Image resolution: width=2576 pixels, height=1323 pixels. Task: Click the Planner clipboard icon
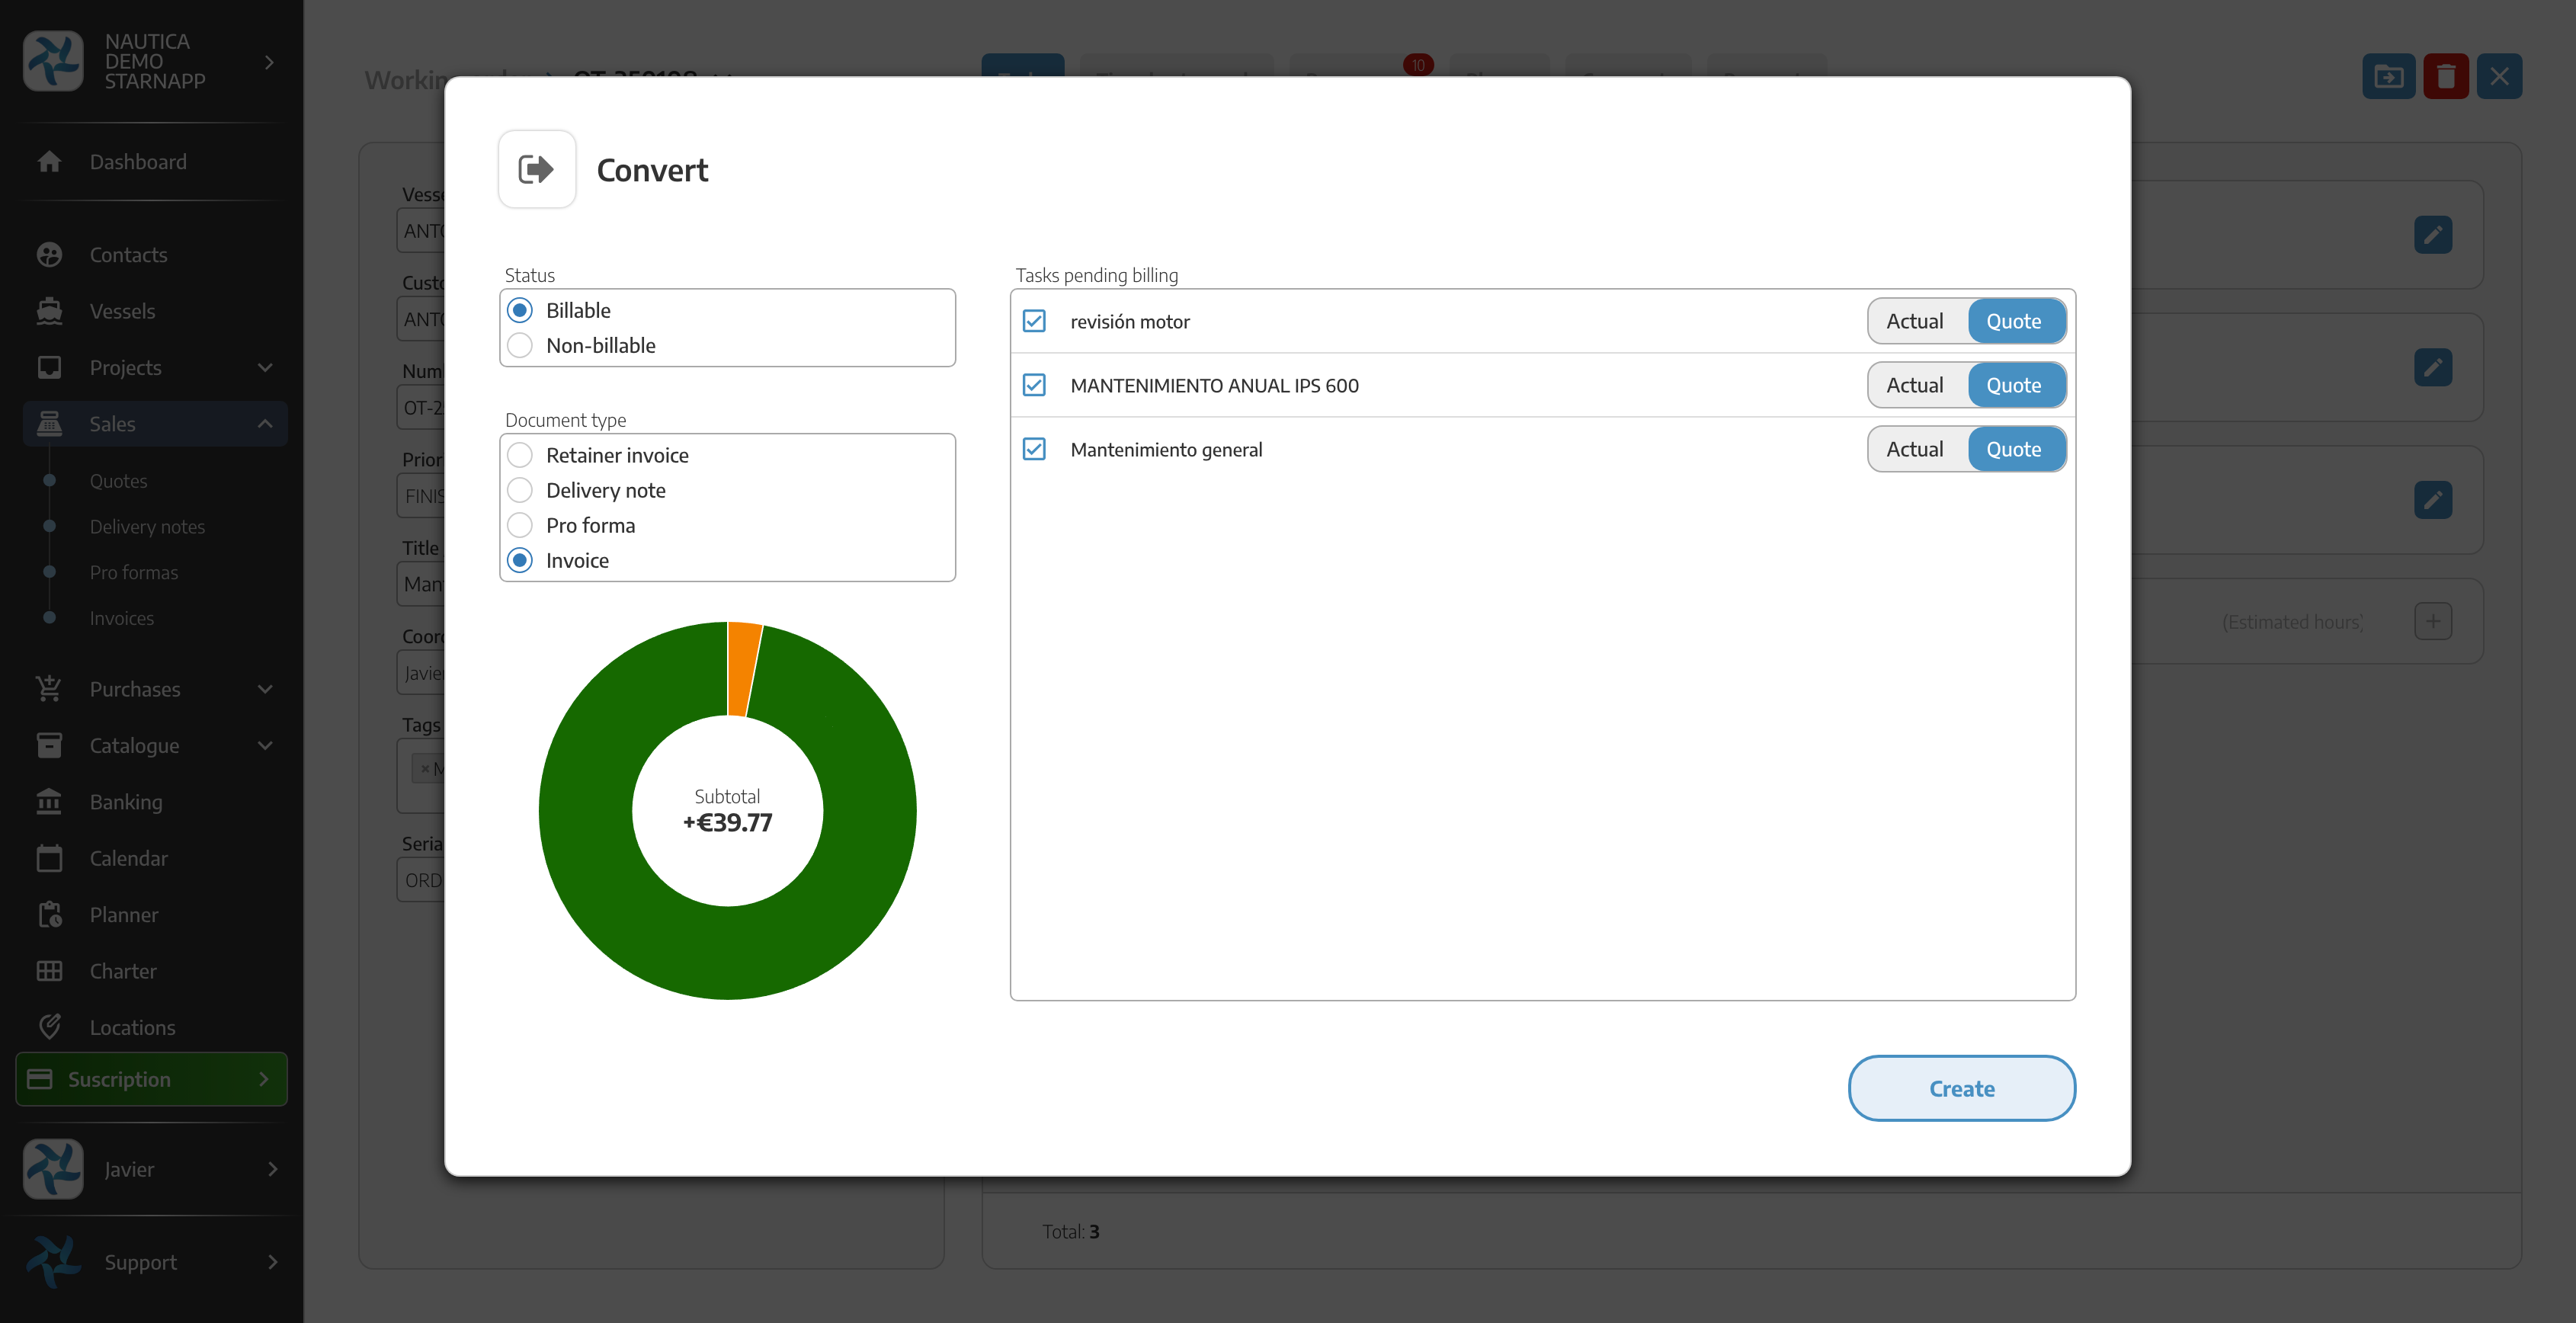pos(49,915)
